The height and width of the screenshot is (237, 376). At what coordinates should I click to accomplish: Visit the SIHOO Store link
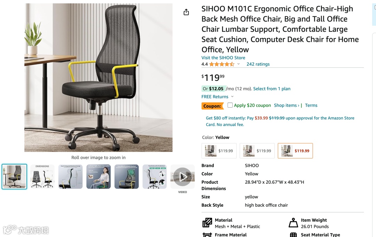[x=223, y=58]
